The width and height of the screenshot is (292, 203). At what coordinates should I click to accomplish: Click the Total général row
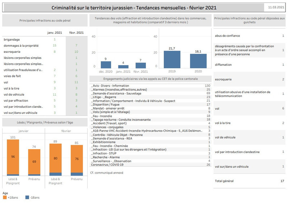click(249, 181)
